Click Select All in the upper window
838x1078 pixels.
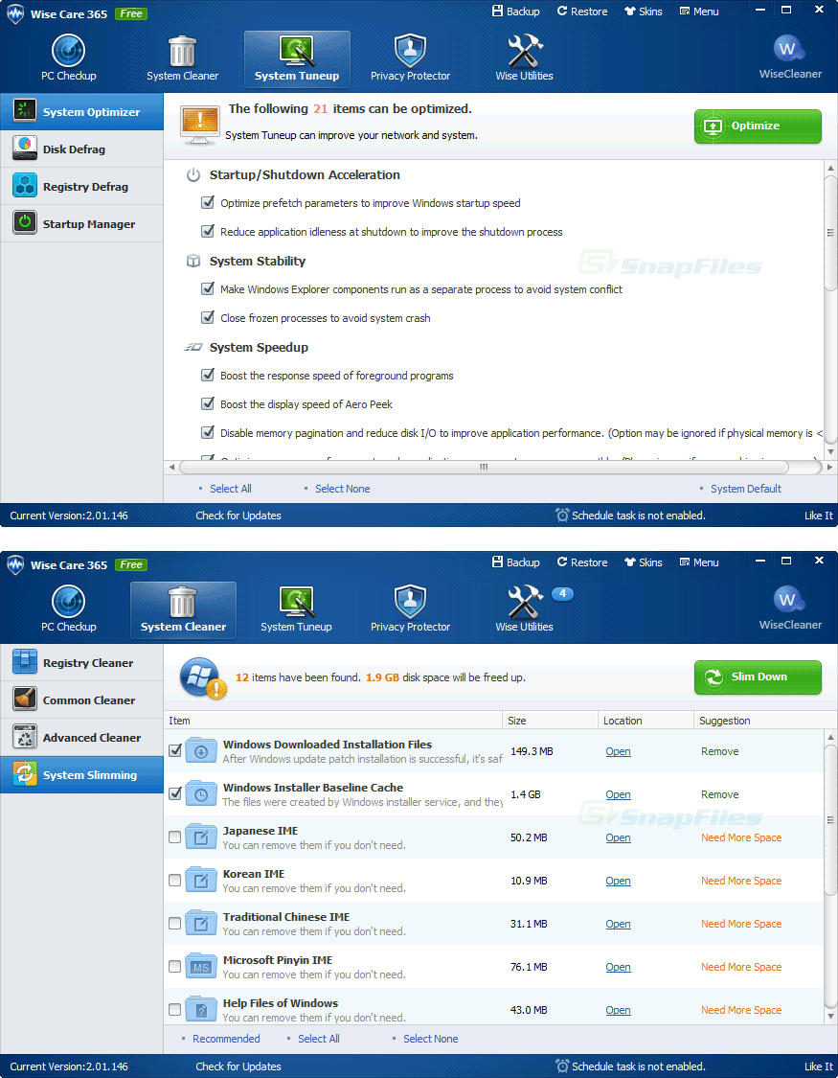pos(230,489)
